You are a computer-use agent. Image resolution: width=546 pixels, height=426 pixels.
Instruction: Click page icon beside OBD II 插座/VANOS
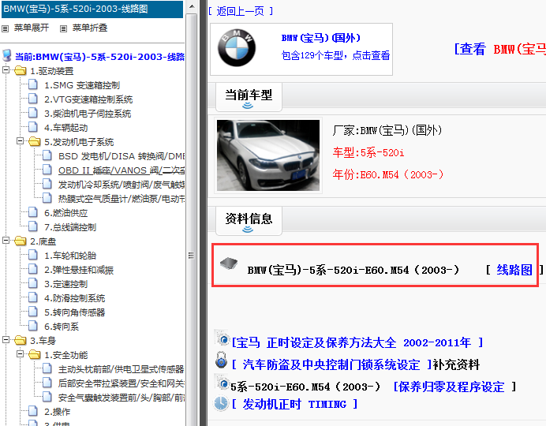click(x=47, y=170)
